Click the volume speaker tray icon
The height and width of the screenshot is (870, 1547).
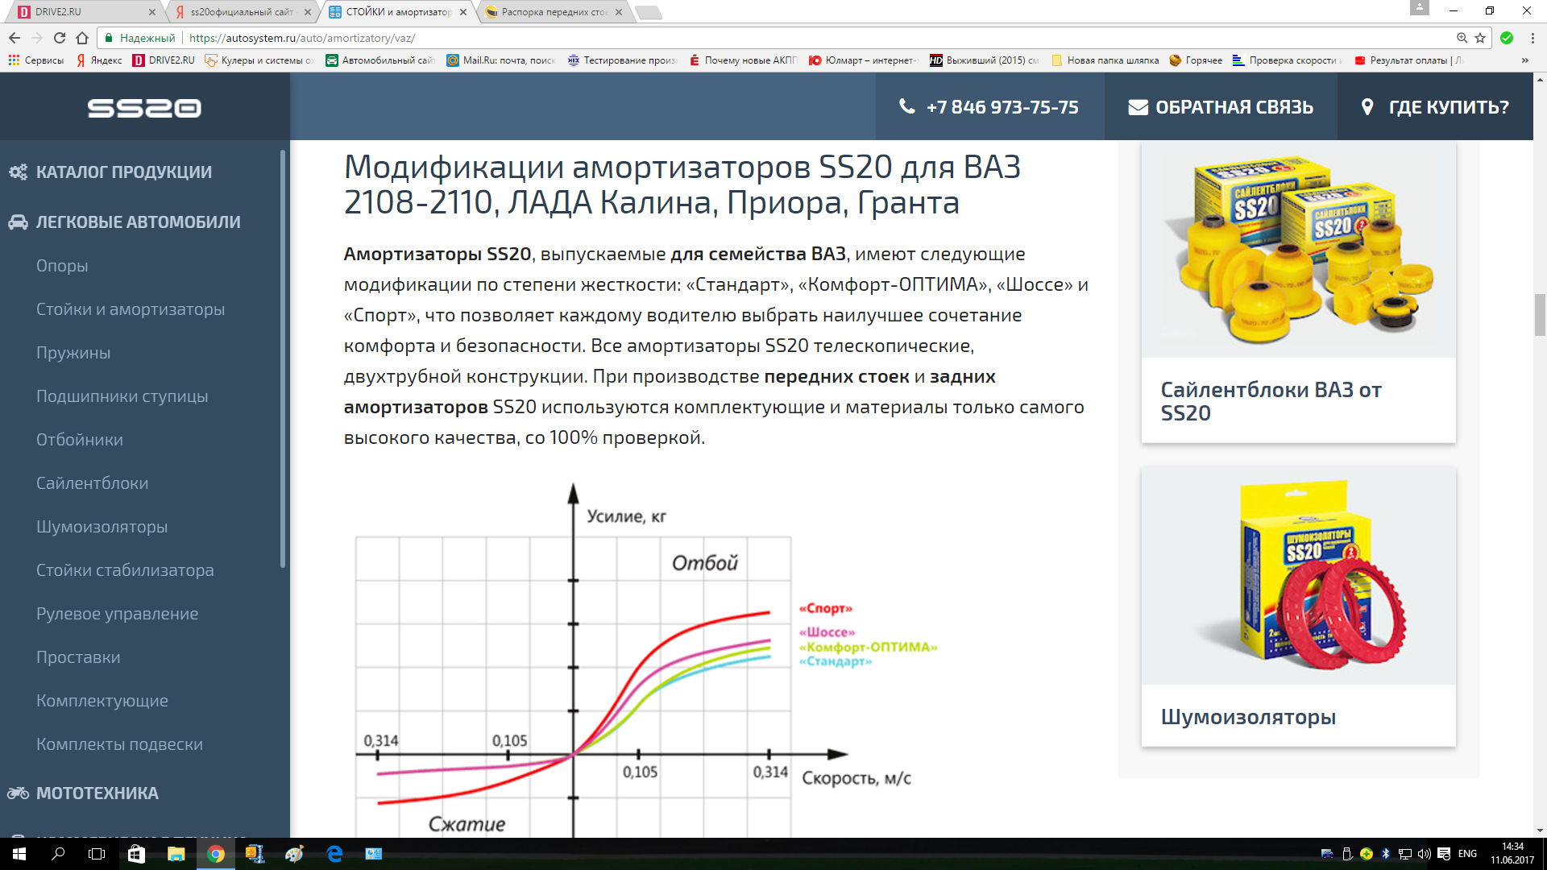pyautogui.click(x=1424, y=854)
